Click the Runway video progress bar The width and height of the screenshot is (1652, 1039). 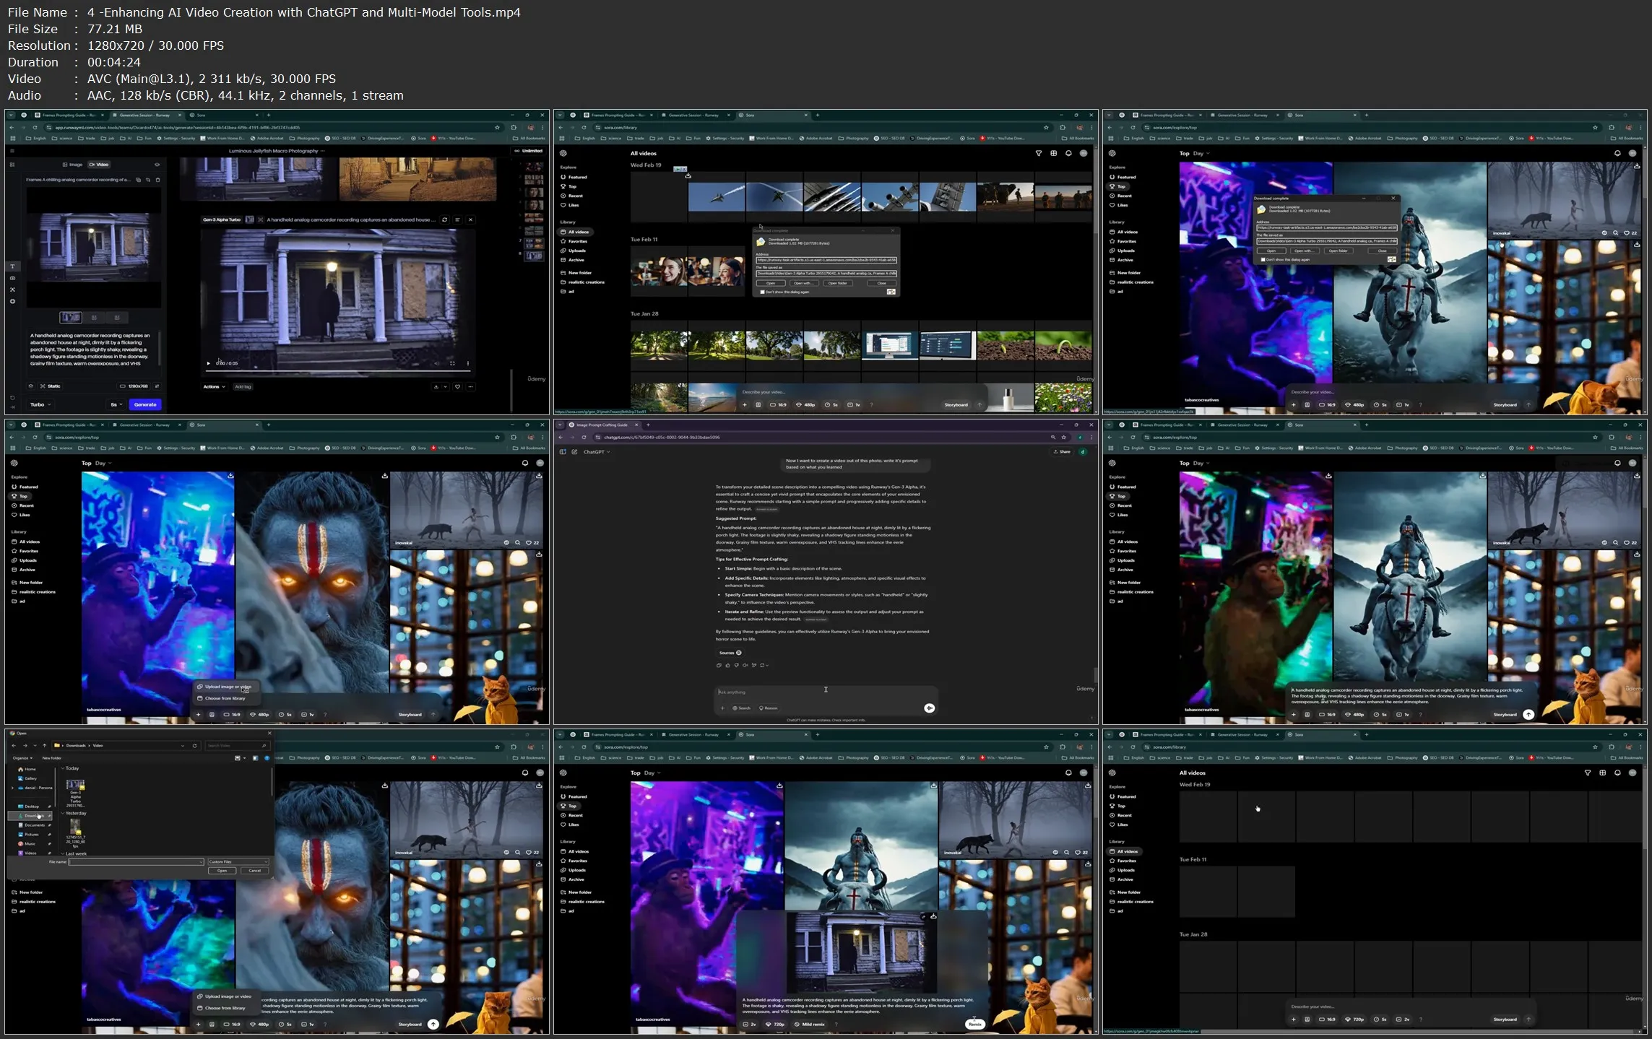click(x=338, y=371)
